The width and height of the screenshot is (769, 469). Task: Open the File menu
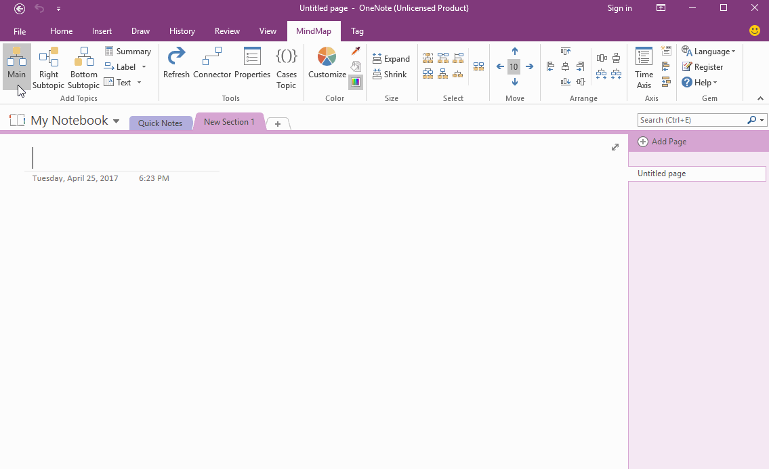20,31
